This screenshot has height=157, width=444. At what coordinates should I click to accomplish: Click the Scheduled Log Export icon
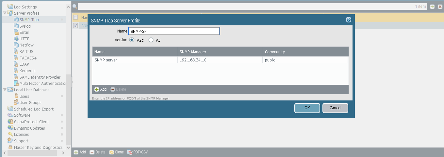pyautogui.click(x=10, y=109)
